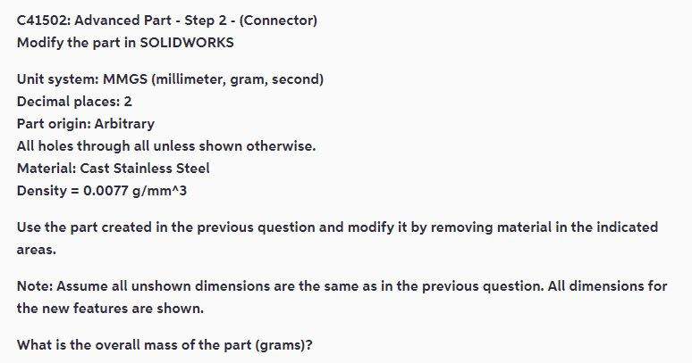The height and width of the screenshot is (363, 692).
Task: Click the 'All holes through all' line
Action: coord(166,146)
